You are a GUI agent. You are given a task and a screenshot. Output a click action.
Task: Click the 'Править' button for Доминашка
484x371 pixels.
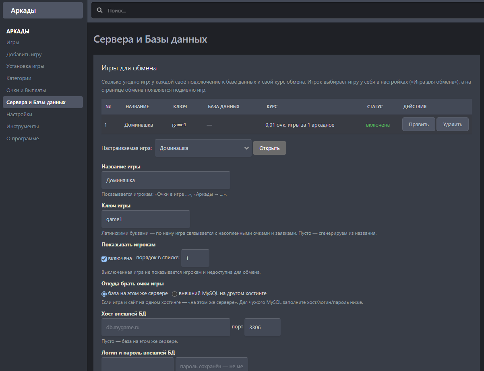(418, 125)
